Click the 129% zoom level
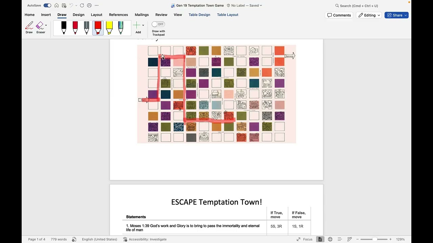Viewport: 433px width, 243px height. (401, 239)
